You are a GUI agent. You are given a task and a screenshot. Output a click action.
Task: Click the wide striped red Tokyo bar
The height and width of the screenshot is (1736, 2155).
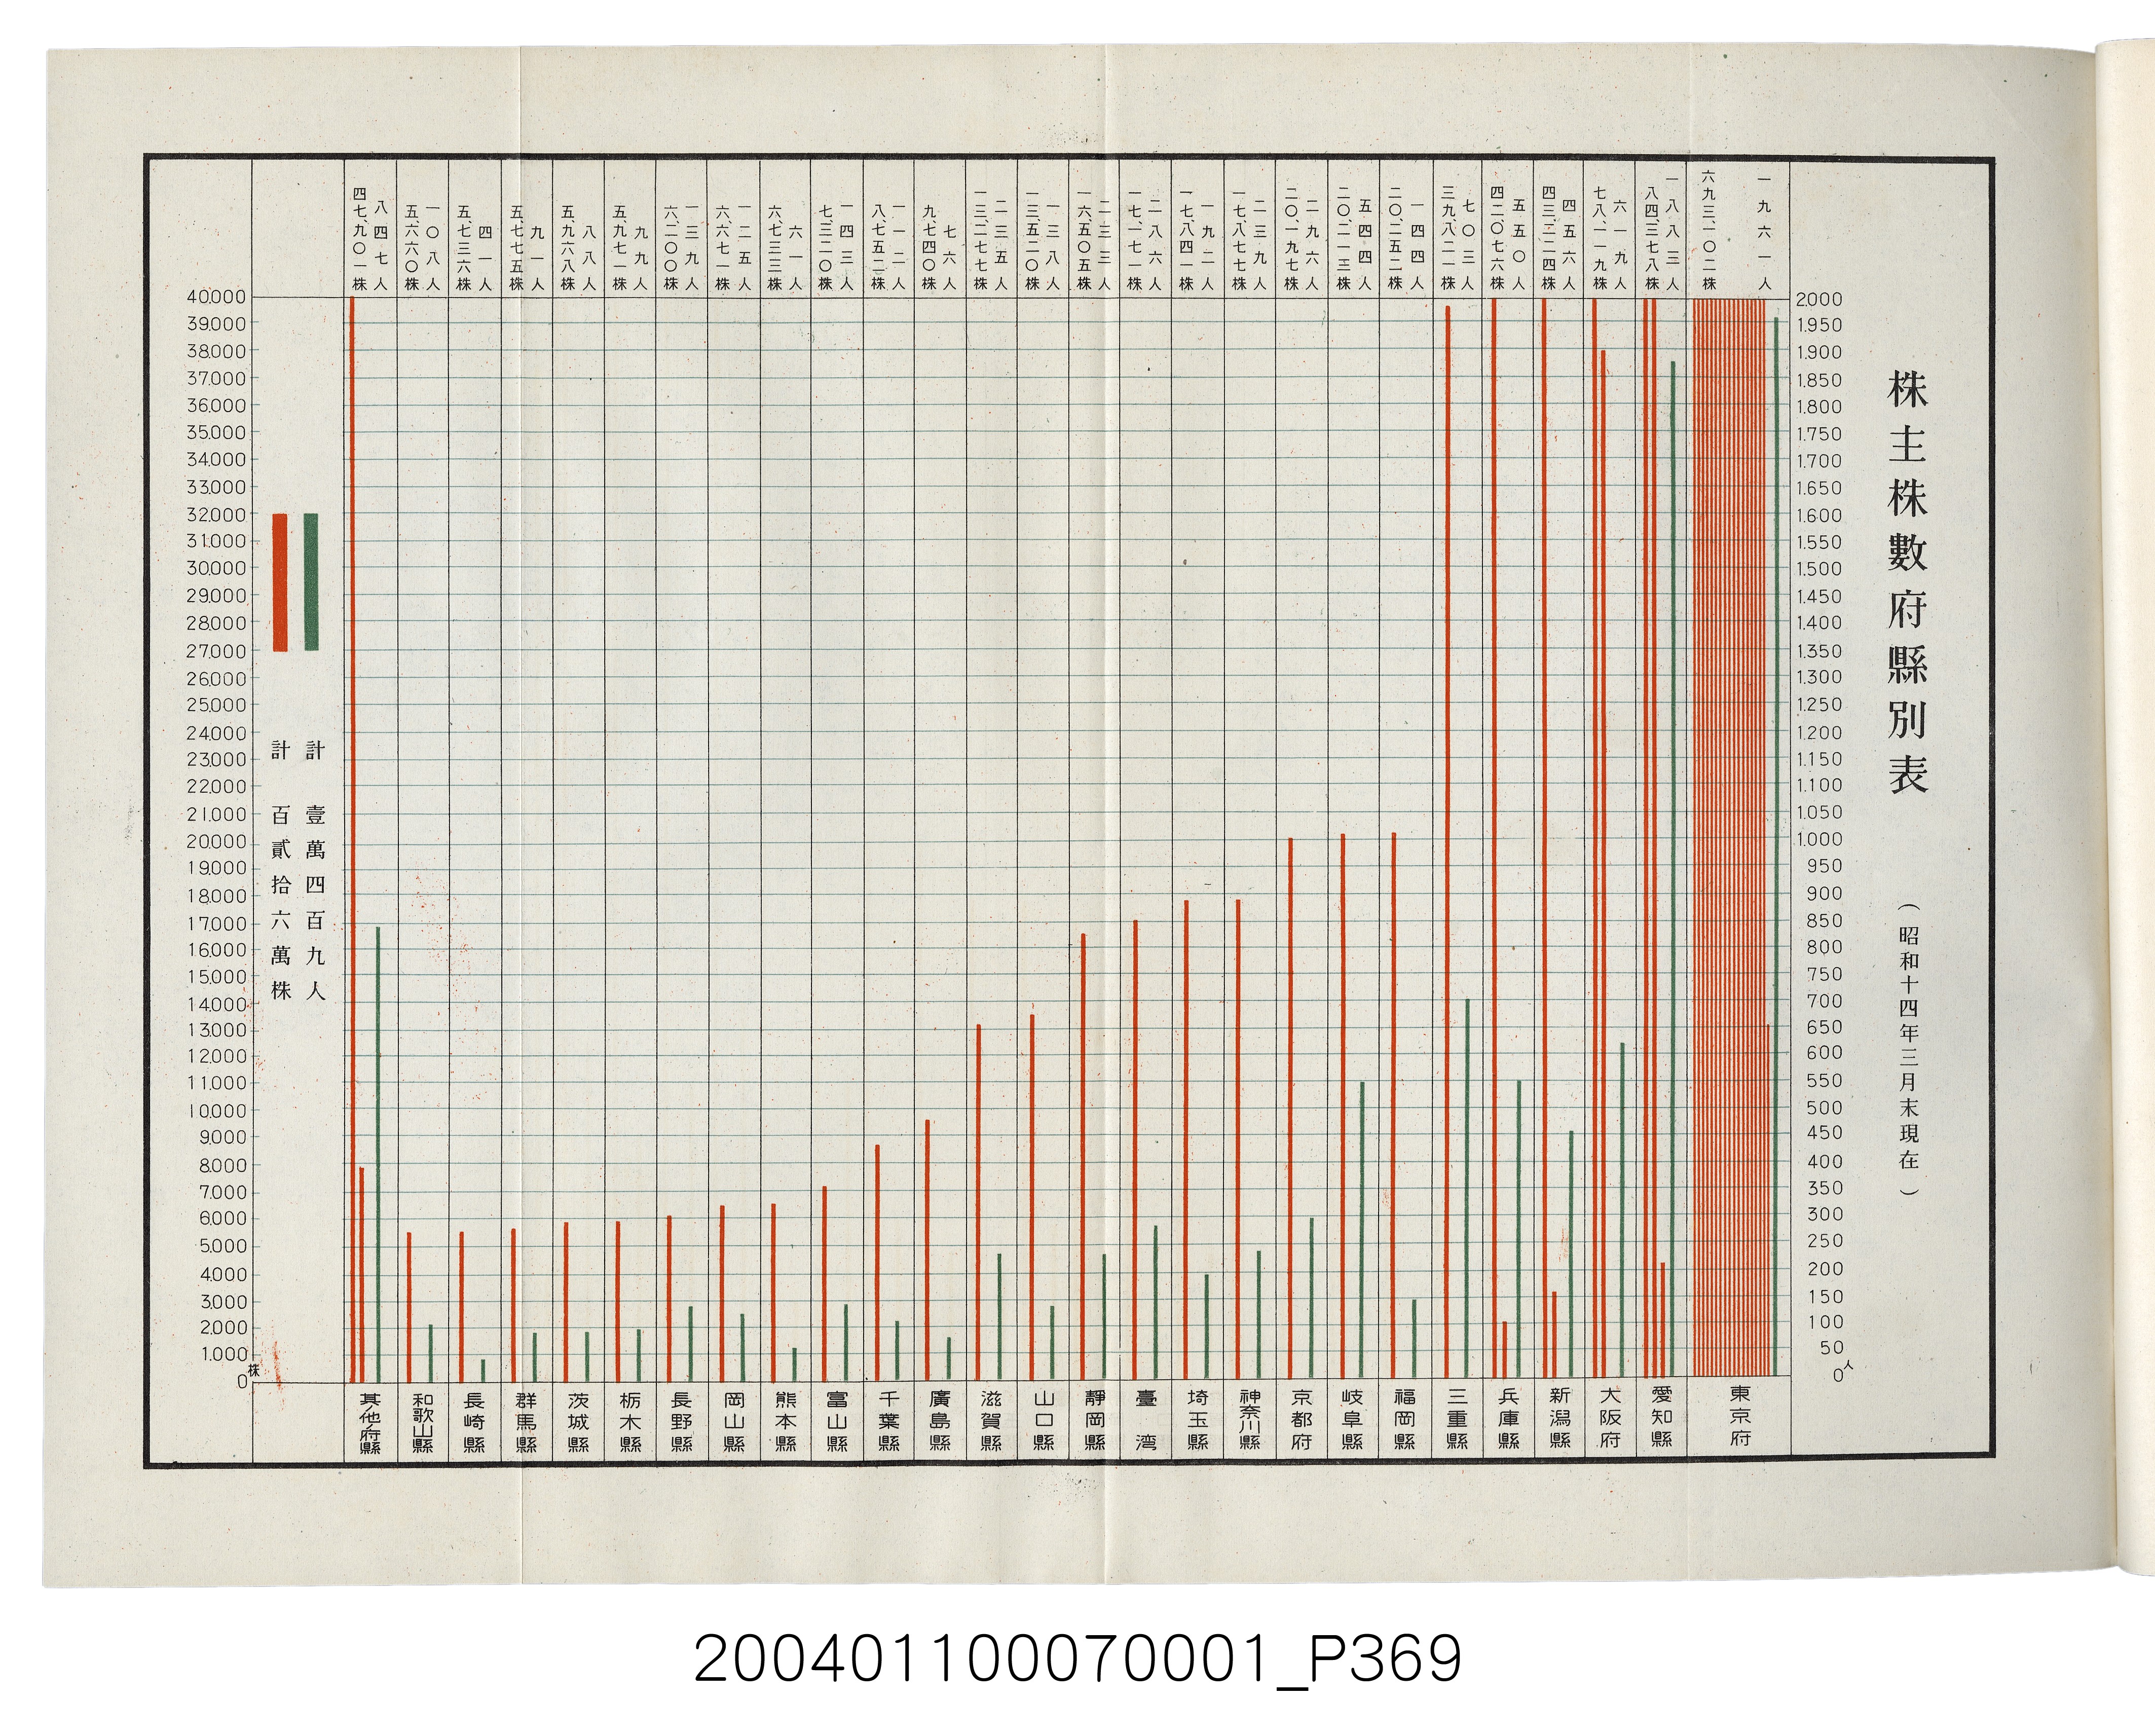coord(1729,837)
